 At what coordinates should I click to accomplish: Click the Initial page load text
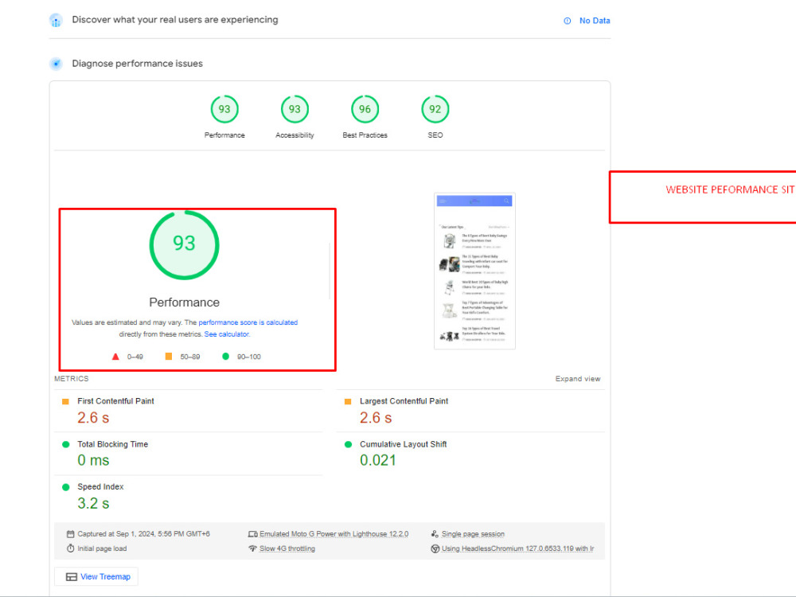coord(102,548)
